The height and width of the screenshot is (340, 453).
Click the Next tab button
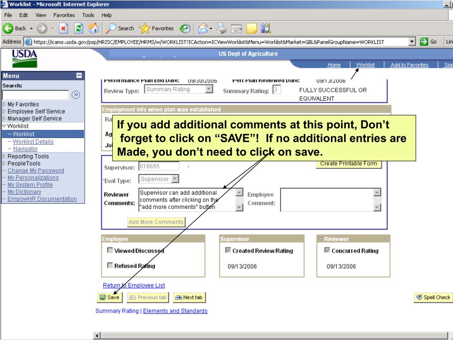(x=189, y=297)
